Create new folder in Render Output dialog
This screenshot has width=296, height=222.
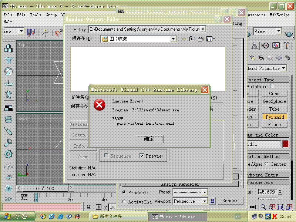coord(201,39)
